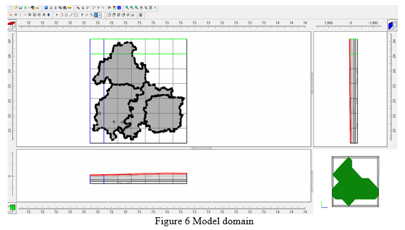Click the Paste clipboard icon
Screen dimensions: 405x230
[x=65, y=8]
